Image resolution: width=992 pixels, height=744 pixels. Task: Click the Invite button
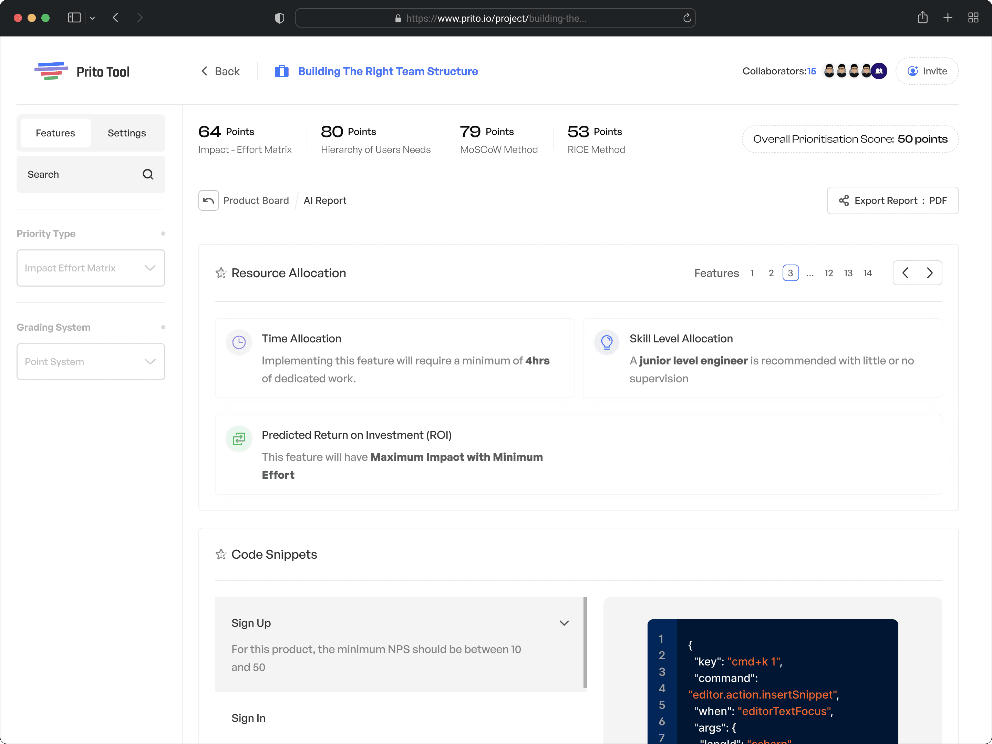927,71
